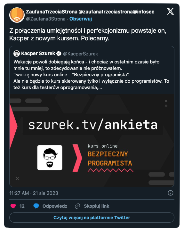Click the 11:27 AM timestamp

tap(19, 193)
